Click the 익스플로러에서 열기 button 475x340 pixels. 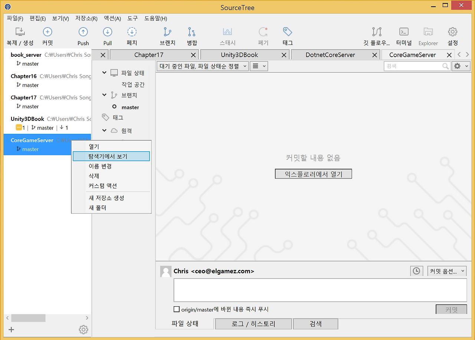point(313,174)
